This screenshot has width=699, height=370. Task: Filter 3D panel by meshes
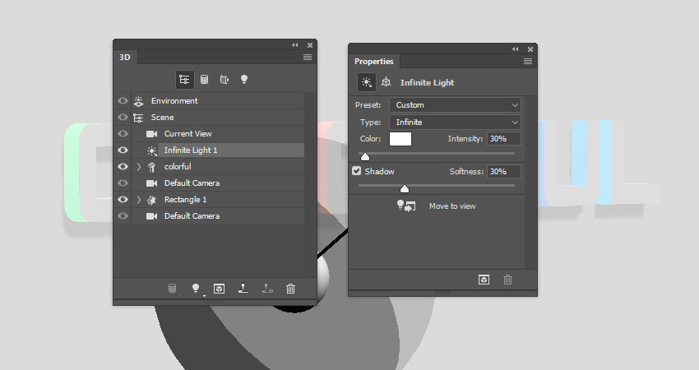click(x=204, y=80)
